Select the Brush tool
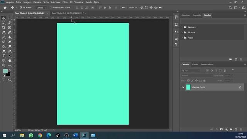This screenshot has width=247, height=139. pos(3,37)
